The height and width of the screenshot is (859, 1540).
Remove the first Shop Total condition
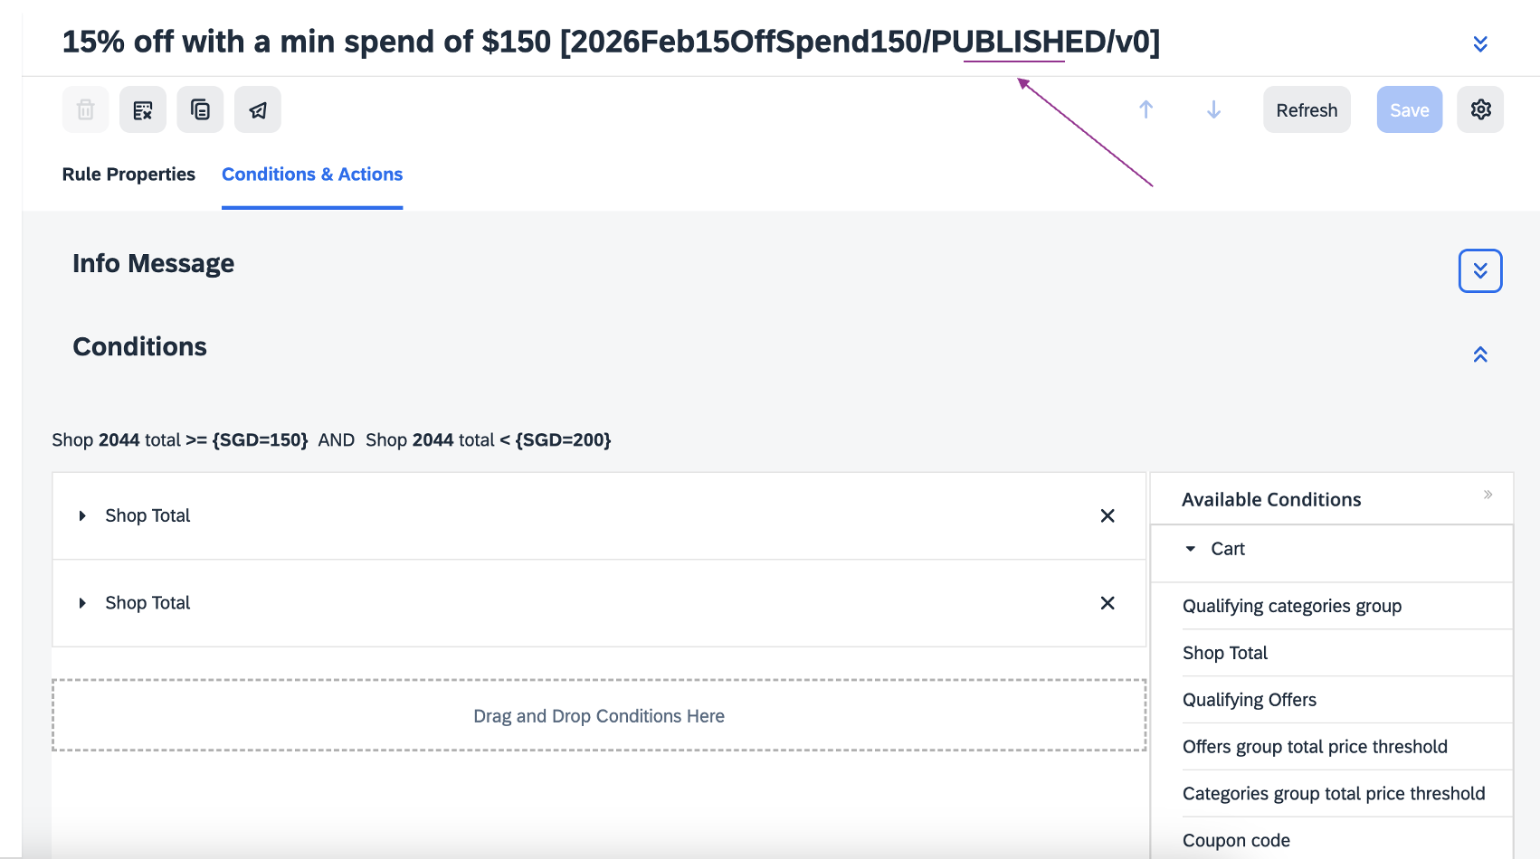coord(1107,515)
